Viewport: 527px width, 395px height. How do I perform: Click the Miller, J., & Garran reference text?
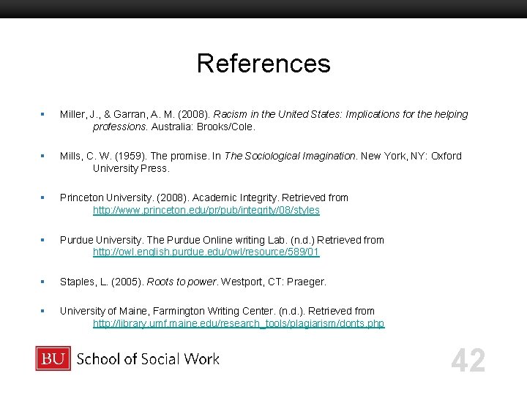[263, 120]
